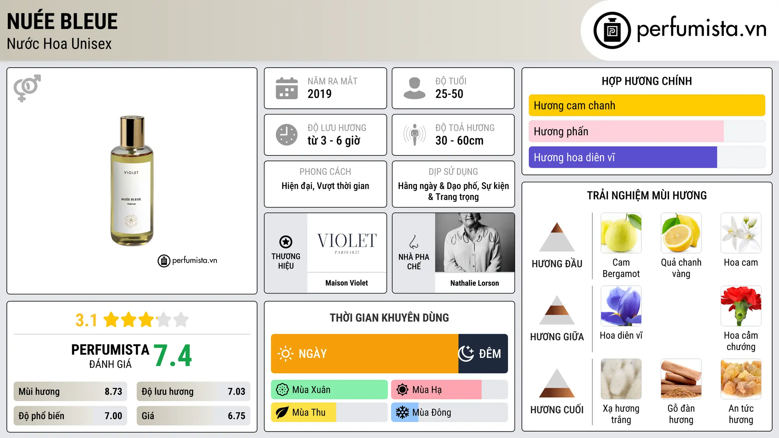Click the sun icon in the day bar
779x438 pixels.
click(x=285, y=354)
